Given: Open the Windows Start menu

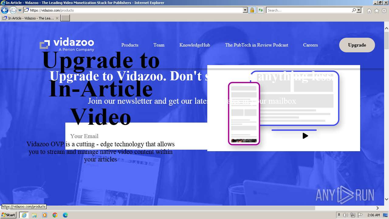Looking at the screenshot, I should click(x=9, y=215).
